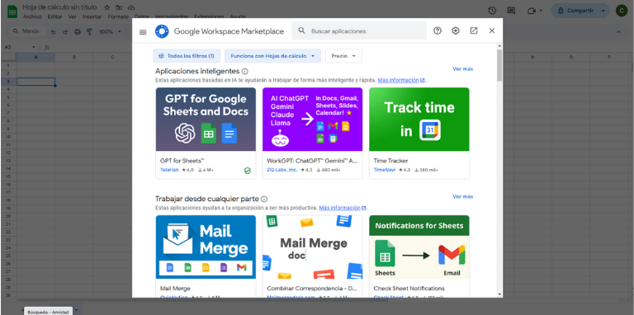Close the Marketplace dialog
Image resolution: width=634 pixels, height=315 pixels.
pyautogui.click(x=492, y=31)
